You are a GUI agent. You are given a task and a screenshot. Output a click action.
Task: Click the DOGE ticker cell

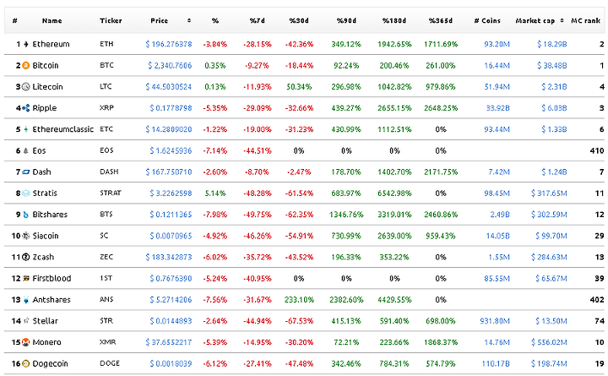(x=110, y=363)
